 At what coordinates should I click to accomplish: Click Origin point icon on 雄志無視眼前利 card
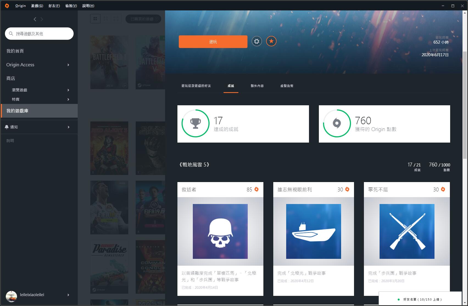(347, 189)
